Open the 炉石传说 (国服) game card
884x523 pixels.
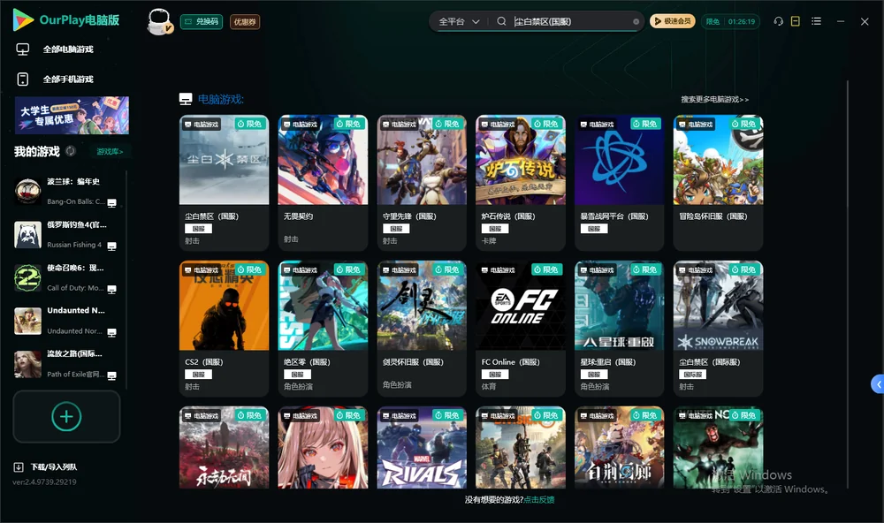pyautogui.click(x=521, y=183)
